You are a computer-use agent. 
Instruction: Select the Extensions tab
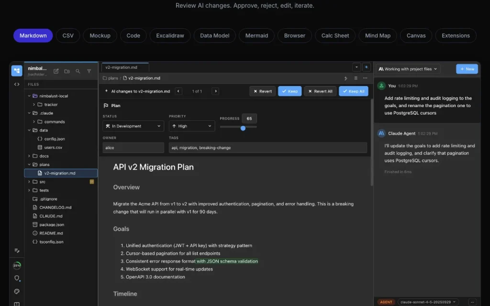pos(456,35)
